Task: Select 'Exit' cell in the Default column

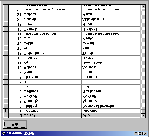Action: 52,87
